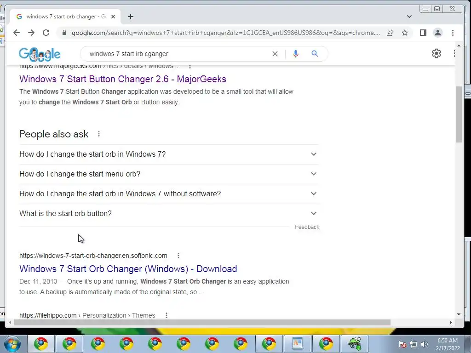Open about-this-result menu for majorgeeks

[190, 66]
